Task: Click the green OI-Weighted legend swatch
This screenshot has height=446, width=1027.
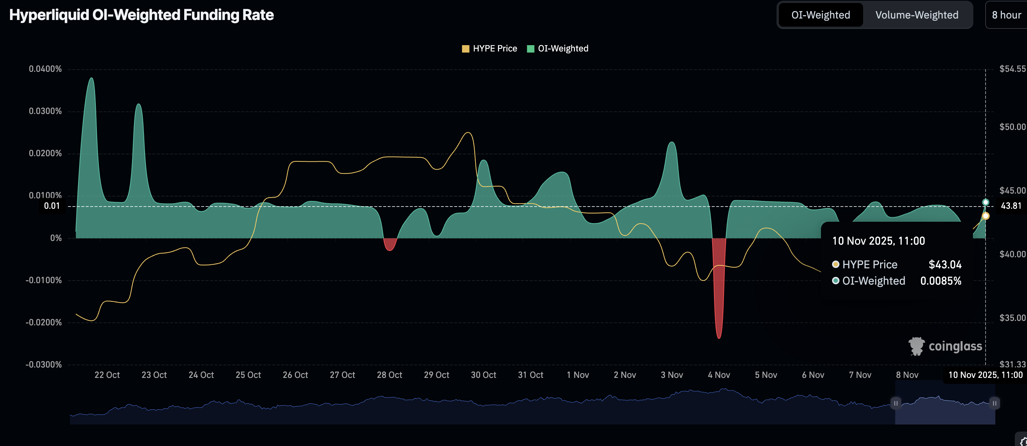Action: click(530, 48)
